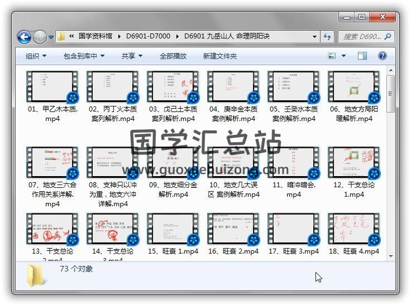Select video 08、支神只以冲为重 thumbnail
The width and height of the screenshot is (411, 306).
(112, 162)
